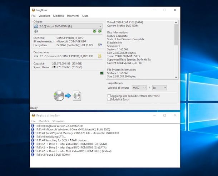Enable Aggiungi alla coda di scrittura al termine
Screen dimensions: 218x176
pyautogui.click(x=109, y=96)
